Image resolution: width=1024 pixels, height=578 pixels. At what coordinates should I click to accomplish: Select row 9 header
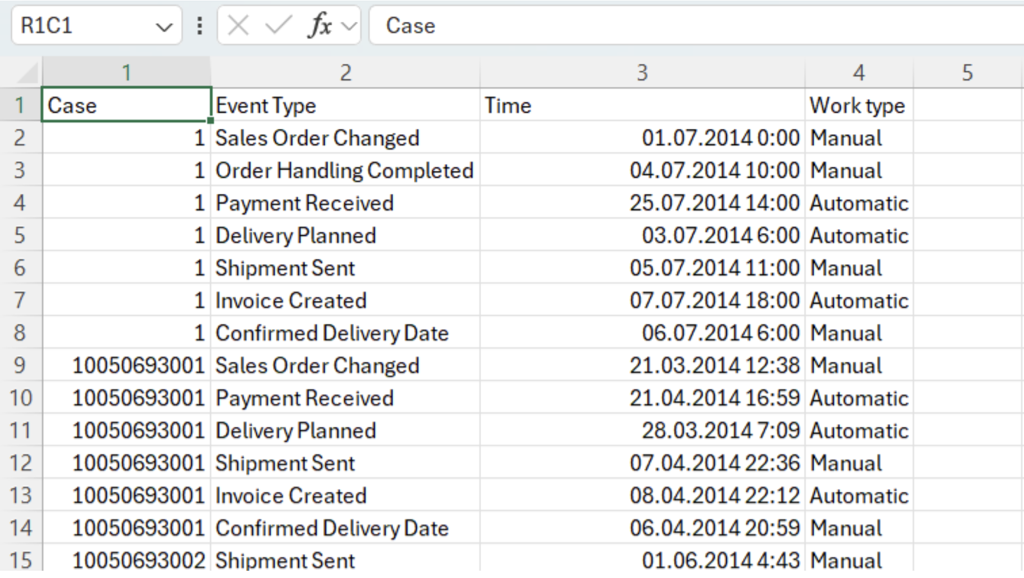(x=20, y=365)
